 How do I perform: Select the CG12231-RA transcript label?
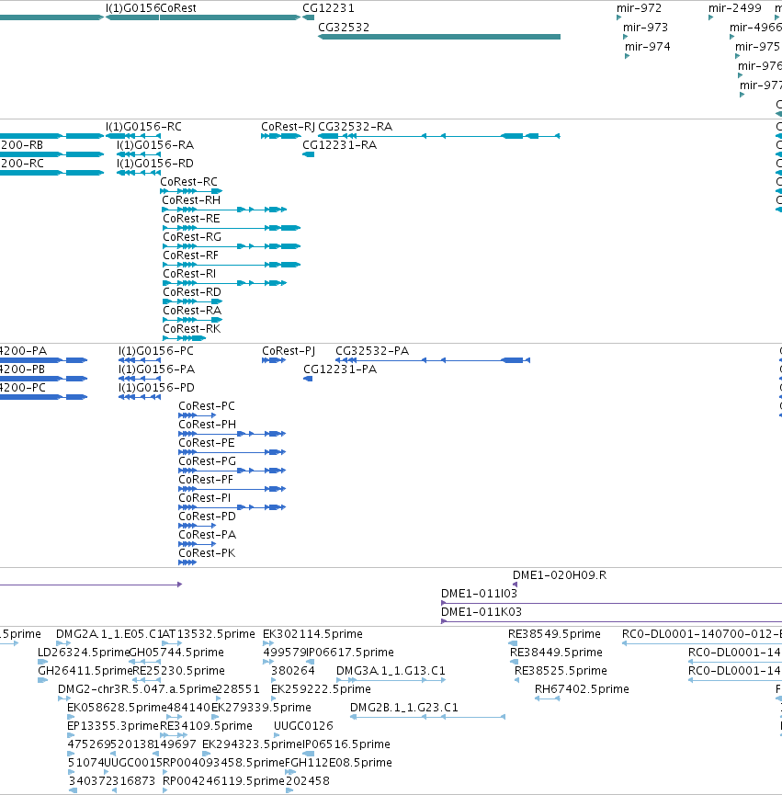(x=340, y=145)
